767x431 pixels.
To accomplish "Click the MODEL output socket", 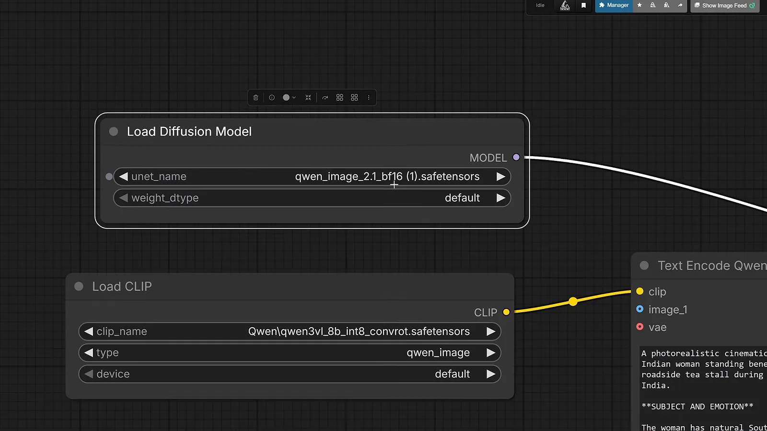I will pos(516,157).
